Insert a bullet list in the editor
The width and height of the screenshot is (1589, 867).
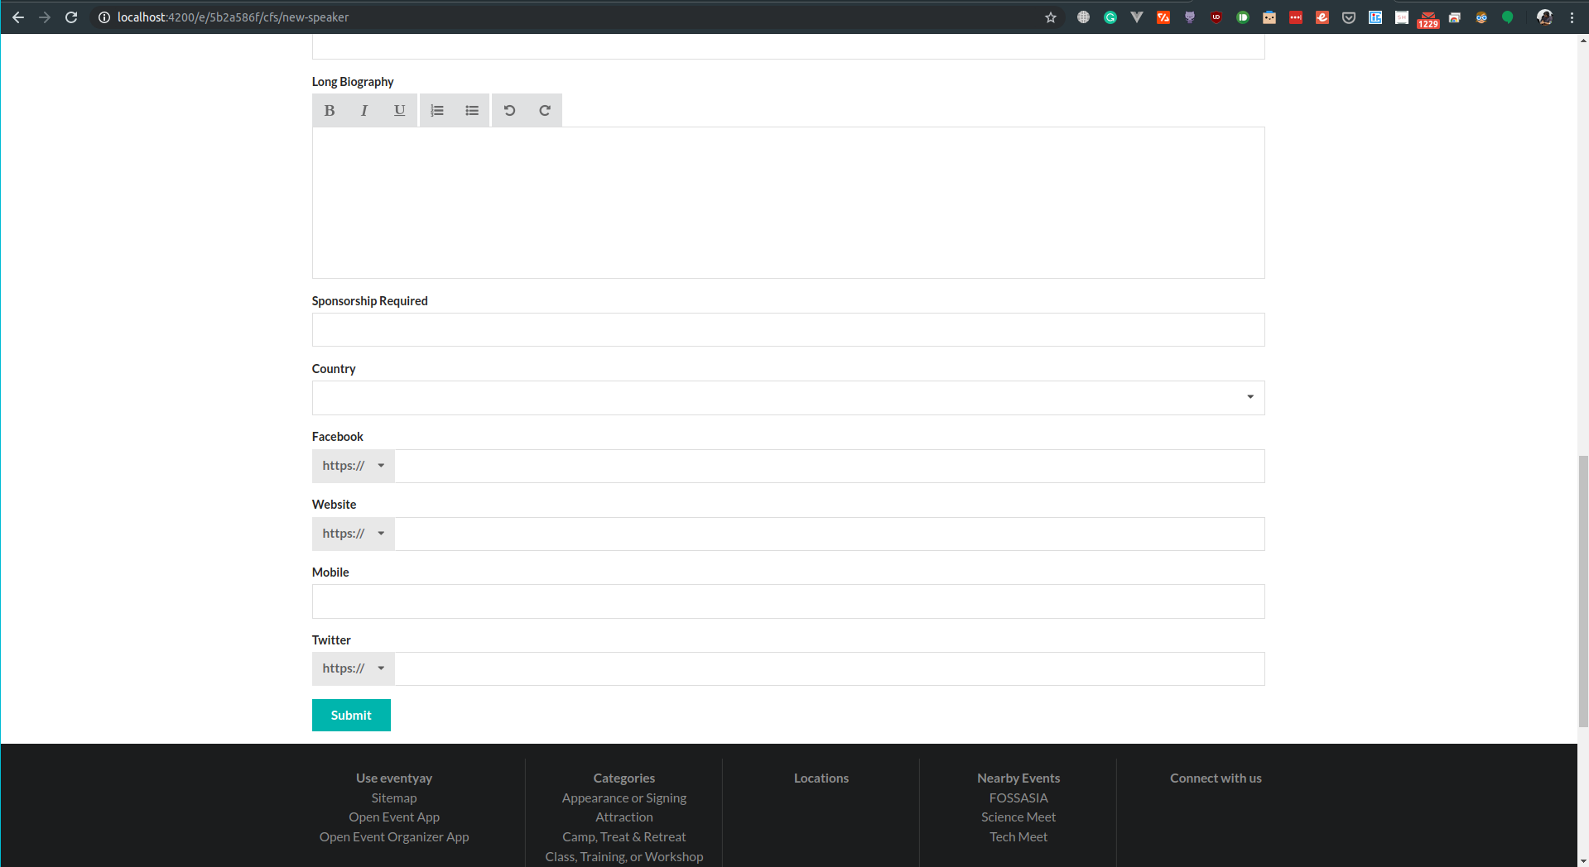click(471, 110)
